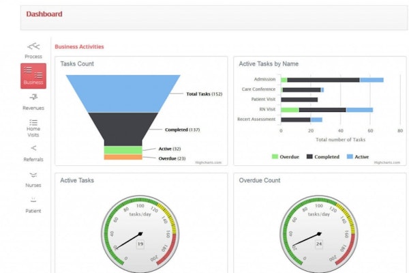Screen dimensions: 409x273
Task: Click the dark Completed funnel segment
Action: 123,128
